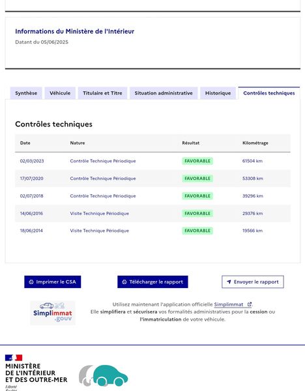Click Télécharger le rapport button
305x391 pixels.
pos(152,282)
